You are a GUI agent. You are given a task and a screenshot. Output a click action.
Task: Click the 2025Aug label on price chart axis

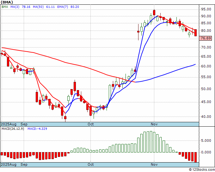click(x=9, y=124)
